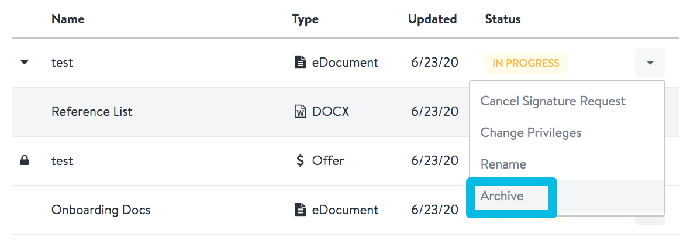Click the eDocument file icon in test row
697x240 pixels.
pyautogui.click(x=301, y=62)
